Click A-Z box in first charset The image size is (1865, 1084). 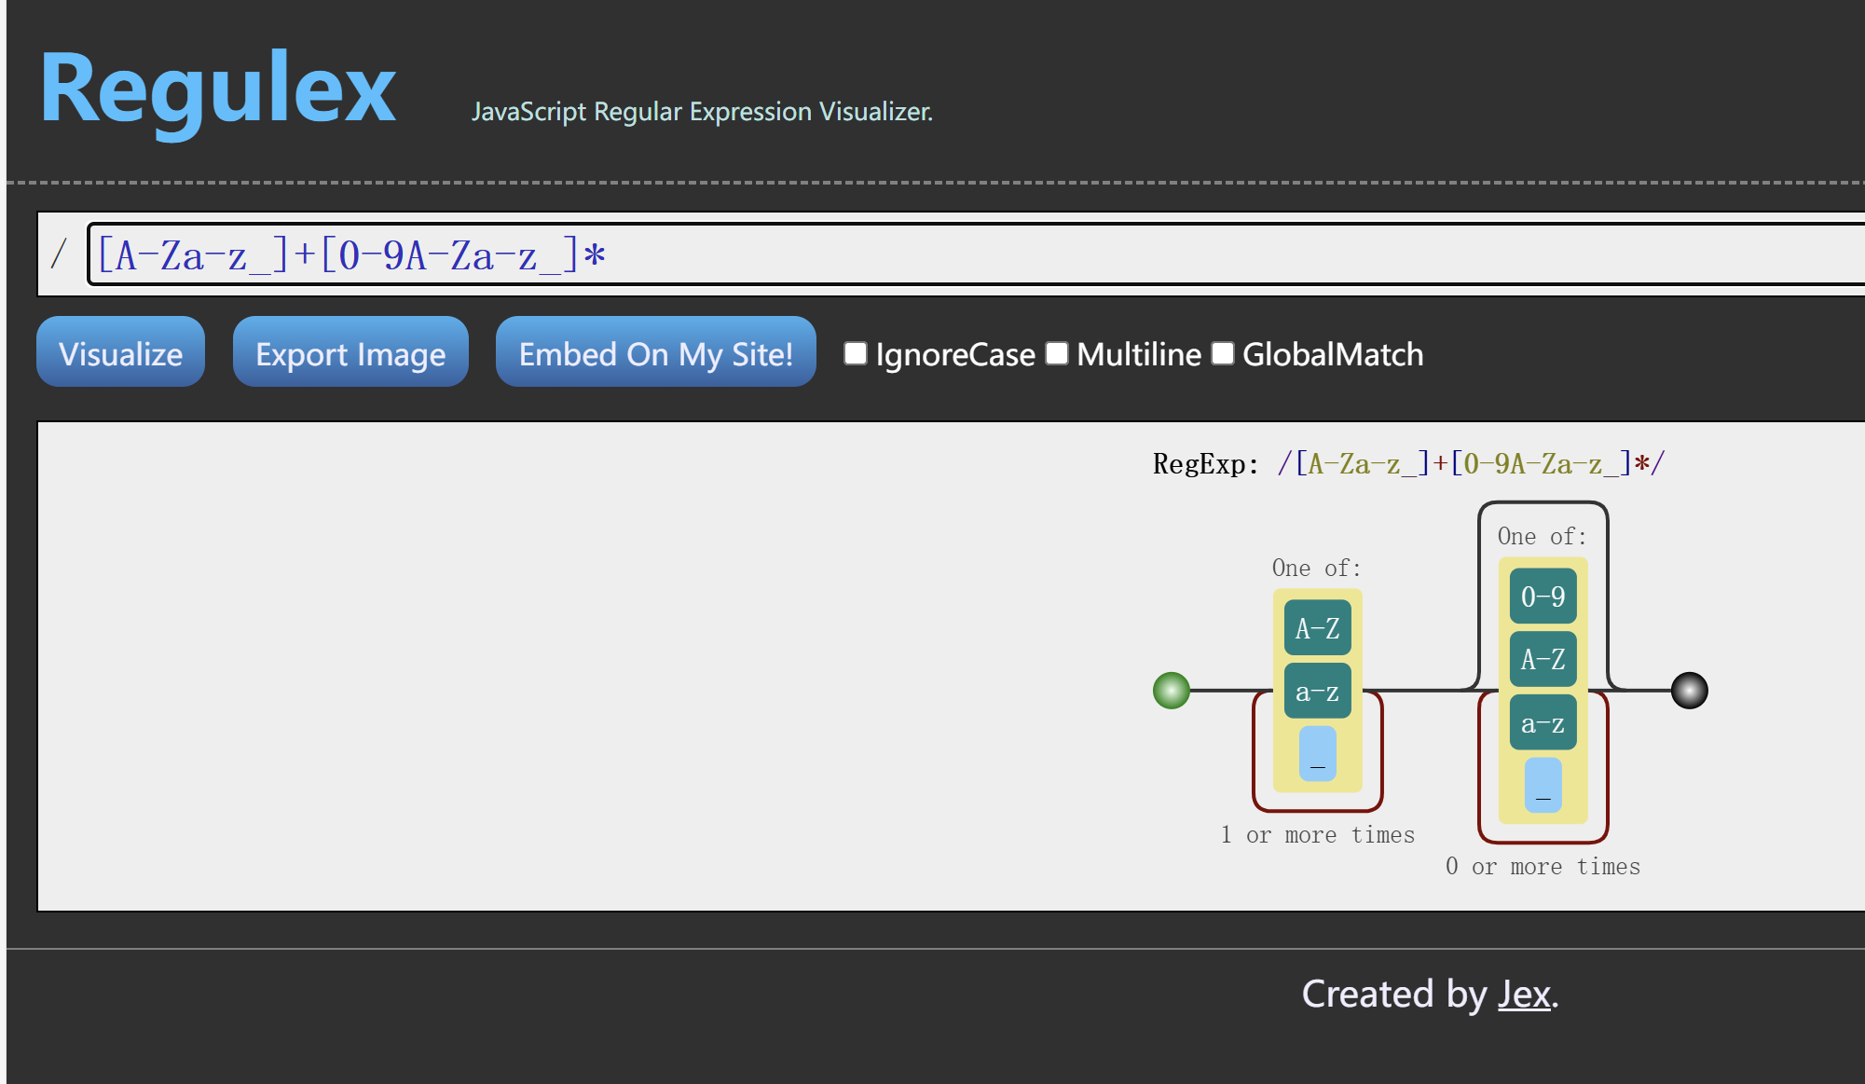point(1317,628)
